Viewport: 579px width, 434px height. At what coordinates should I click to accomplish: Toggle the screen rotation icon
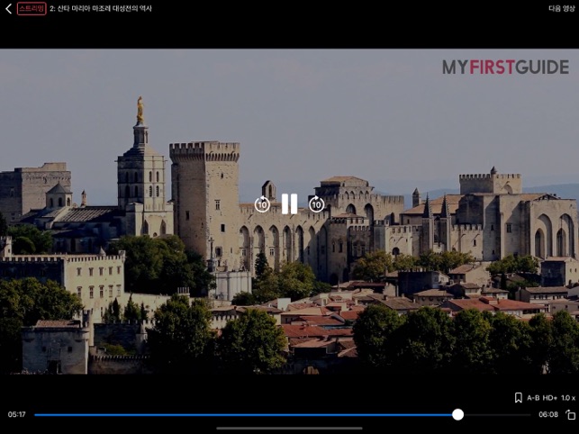571,414
